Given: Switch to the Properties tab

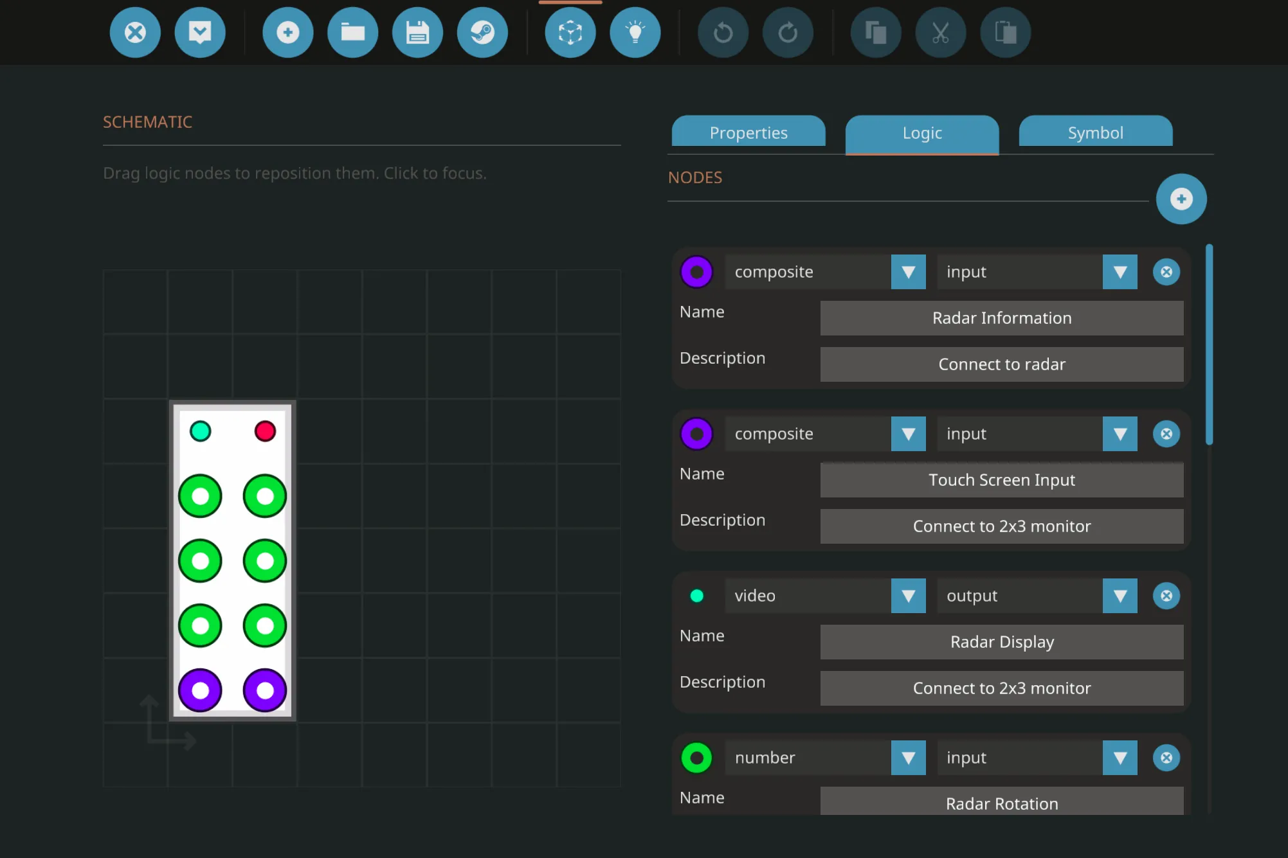Looking at the screenshot, I should (x=748, y=132).
